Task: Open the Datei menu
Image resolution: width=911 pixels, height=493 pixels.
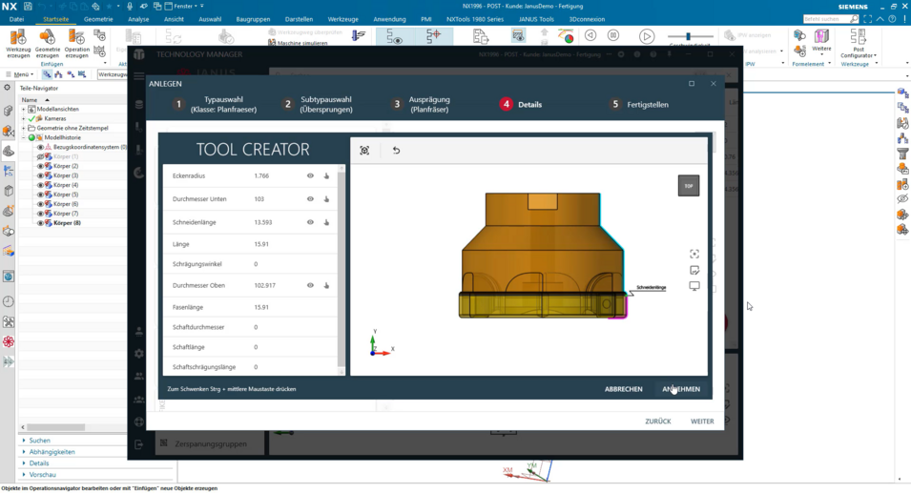Action: 16,19
